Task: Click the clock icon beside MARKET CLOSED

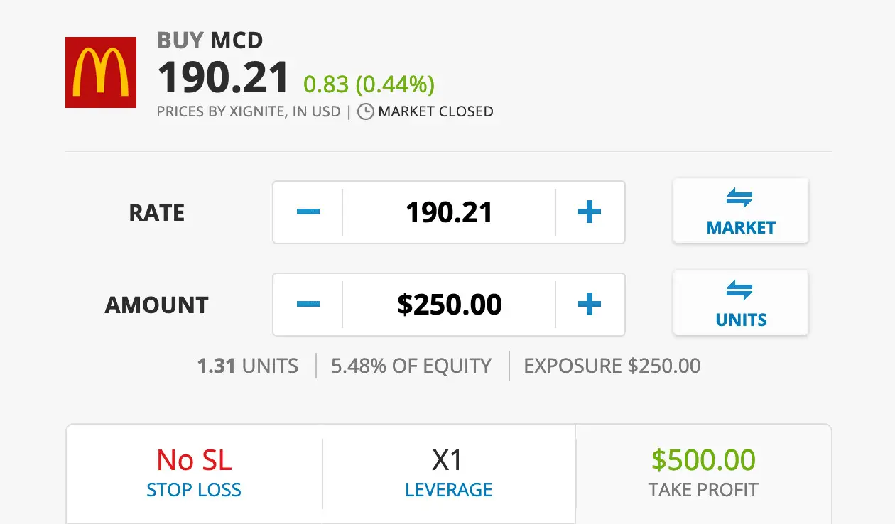Action: click(x=365, y=112)
